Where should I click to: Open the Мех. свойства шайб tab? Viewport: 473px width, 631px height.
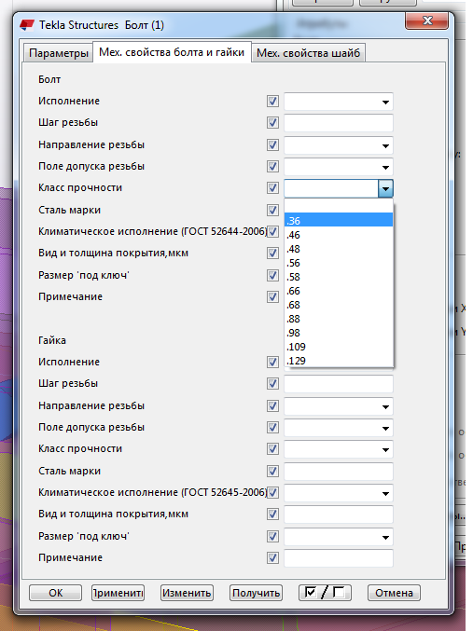(x=308, y=53)
